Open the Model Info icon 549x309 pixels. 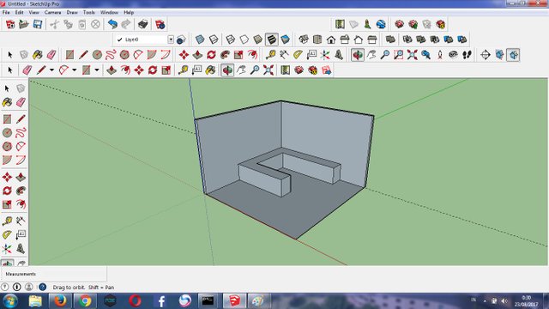click(x=160, y=24)
